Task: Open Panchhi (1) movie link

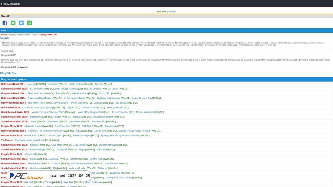Action: tap(31, 154)
